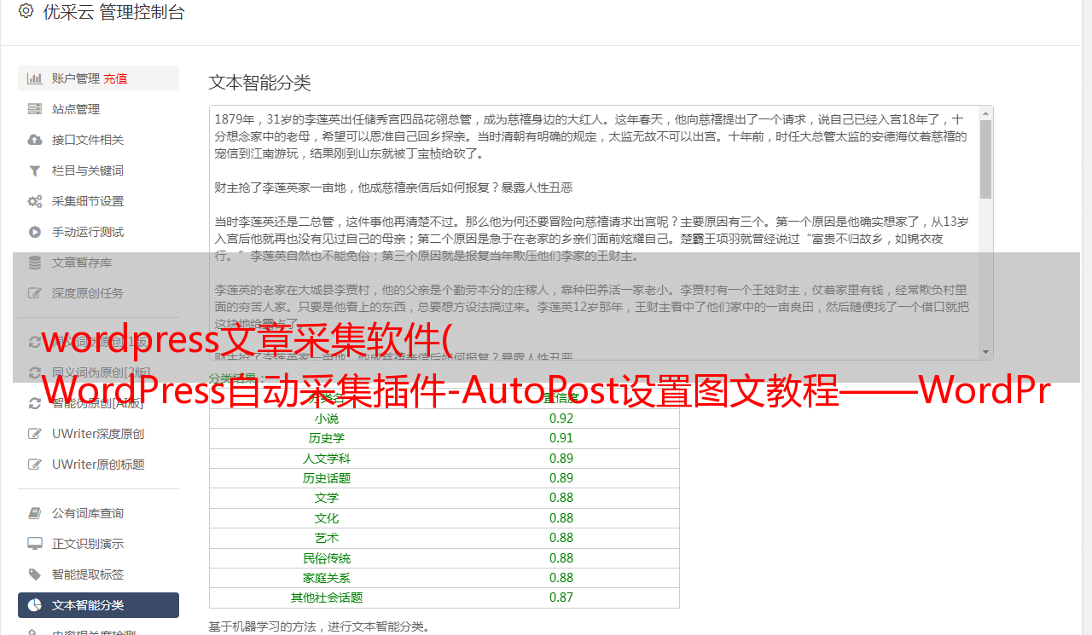Click the book icon for 公有词库查询
Image resolution: width=1092 pixels, height=635 pixels.
tap(35, 513)
